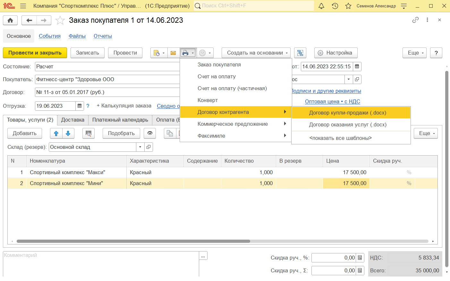This screenshot has height=281, width=450.
Task: Select Договор купли-продажи (.docx) template
Action: click(351, 113)
